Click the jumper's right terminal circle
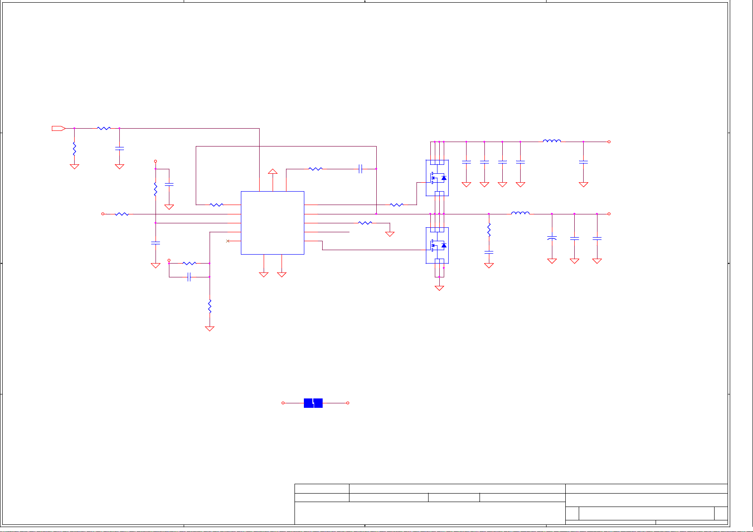This screenshot has height=532, width=753. click(x=348, y=403)
